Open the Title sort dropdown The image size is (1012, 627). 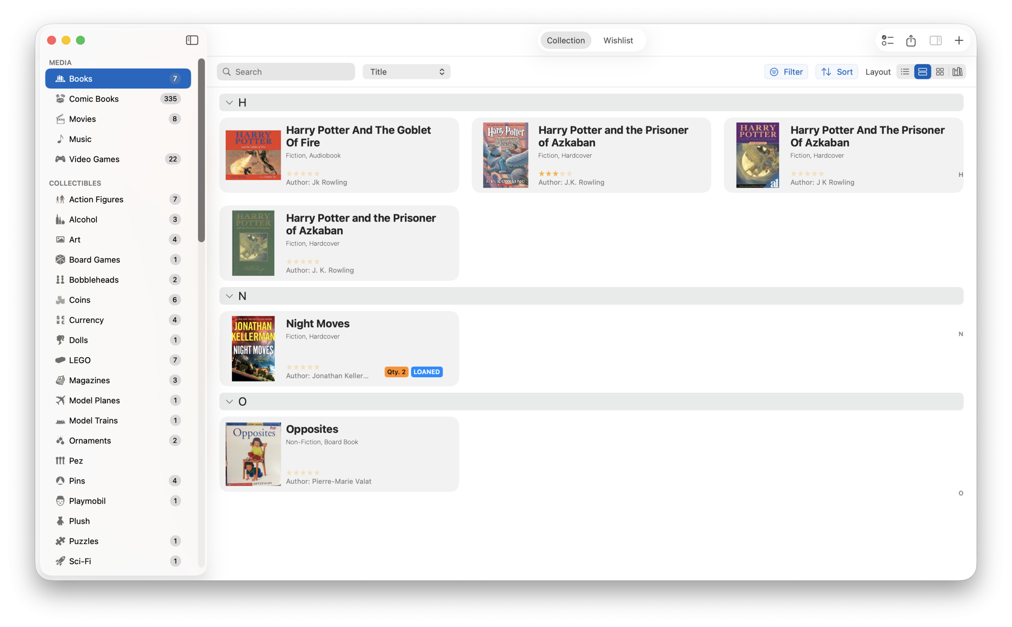(x=406, y=72)
